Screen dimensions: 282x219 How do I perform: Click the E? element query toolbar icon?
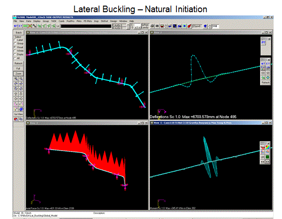point(21,26)
